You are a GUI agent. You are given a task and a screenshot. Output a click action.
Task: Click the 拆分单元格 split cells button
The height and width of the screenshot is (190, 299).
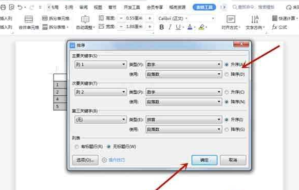pyautogui.click(x=55, y=18)
